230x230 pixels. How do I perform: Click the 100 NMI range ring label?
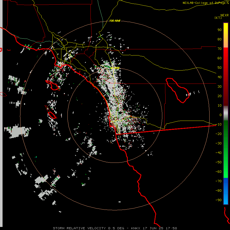(x=115, y=21)
